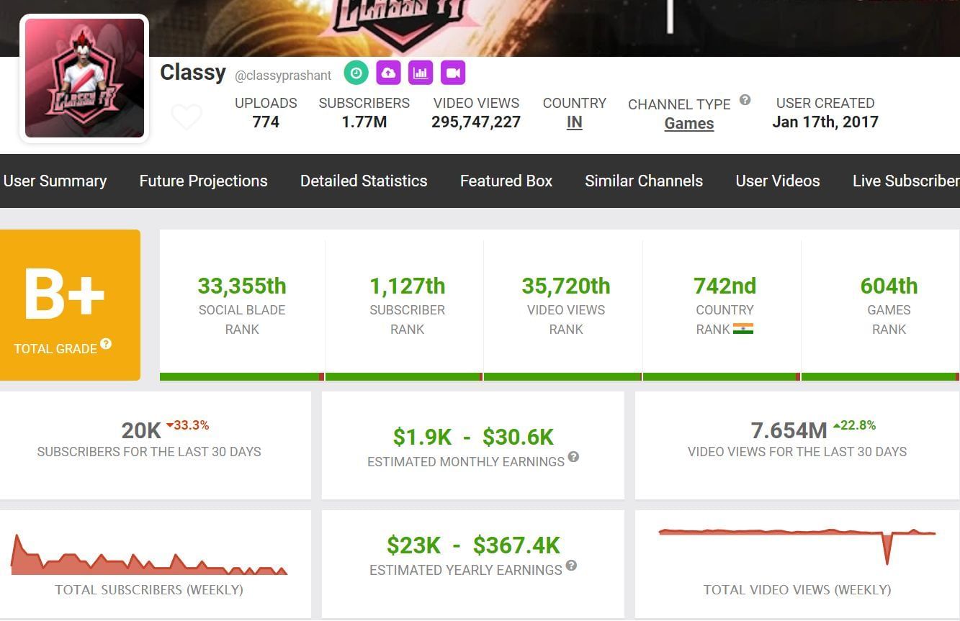Click the purple video camera icon
960x621 pixels.
453,73
